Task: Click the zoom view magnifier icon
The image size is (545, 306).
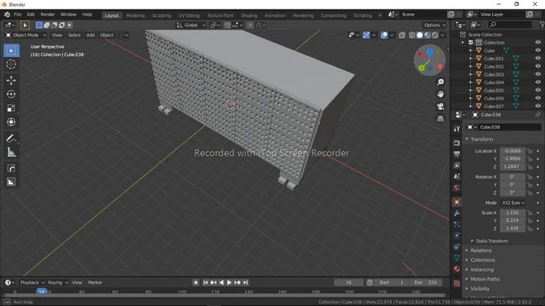Action: tap(440, 82)
